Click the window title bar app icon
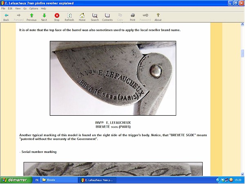The width and height of the screenshot is (245, 184). [x=2, y=3]
